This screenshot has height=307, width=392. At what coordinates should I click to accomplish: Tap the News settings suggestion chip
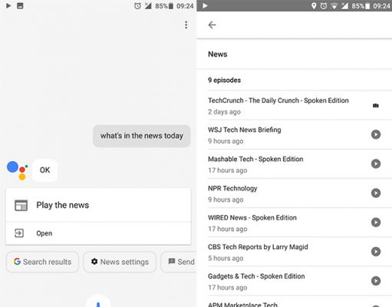click(x=120, y=262)
